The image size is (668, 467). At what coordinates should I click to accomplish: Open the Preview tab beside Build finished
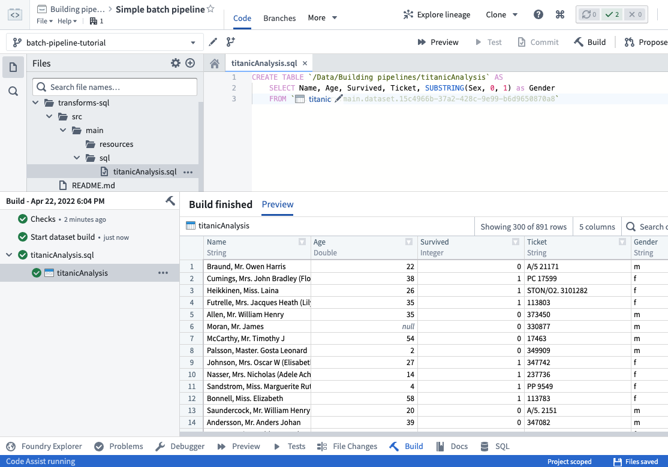278,204
